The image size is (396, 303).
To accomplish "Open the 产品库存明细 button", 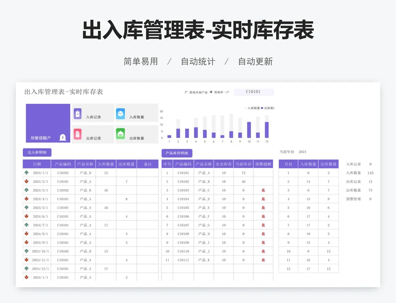I will click(x=177, y=153).
